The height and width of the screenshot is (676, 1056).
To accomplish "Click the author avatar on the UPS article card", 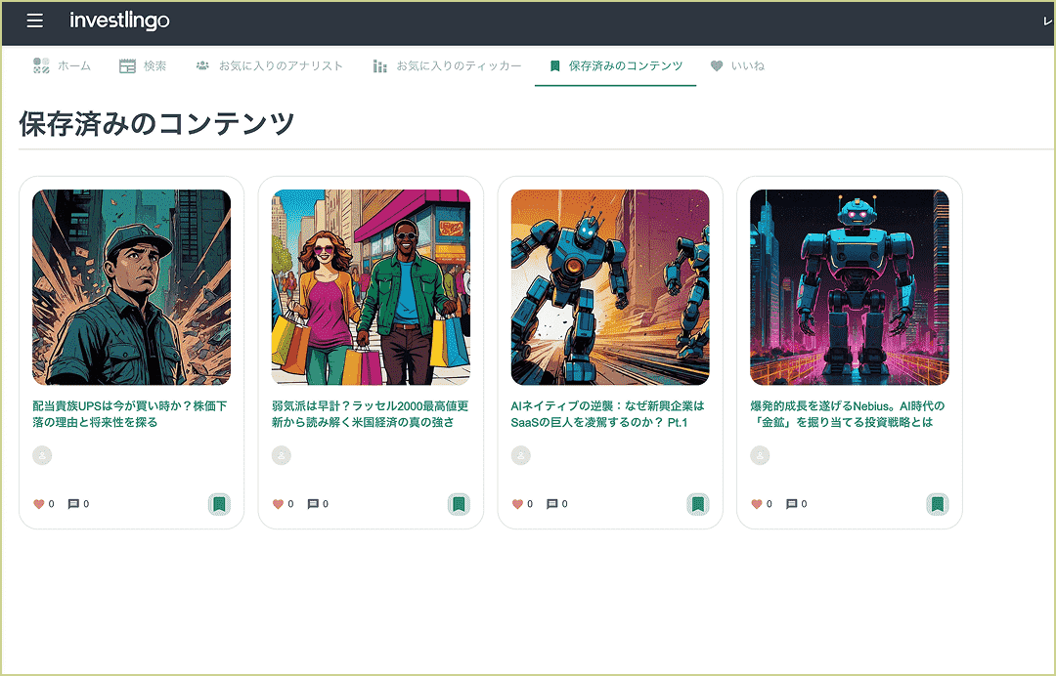I will click(40, 455).
